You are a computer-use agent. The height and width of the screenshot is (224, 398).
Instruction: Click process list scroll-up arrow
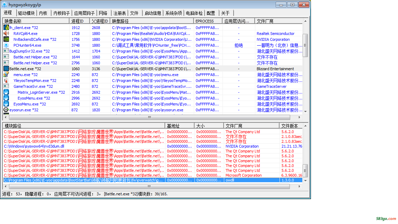(305, 21)
